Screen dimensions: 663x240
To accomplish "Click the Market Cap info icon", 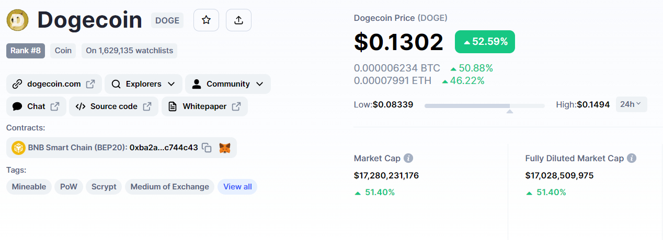I will click(x=408, y=158).
